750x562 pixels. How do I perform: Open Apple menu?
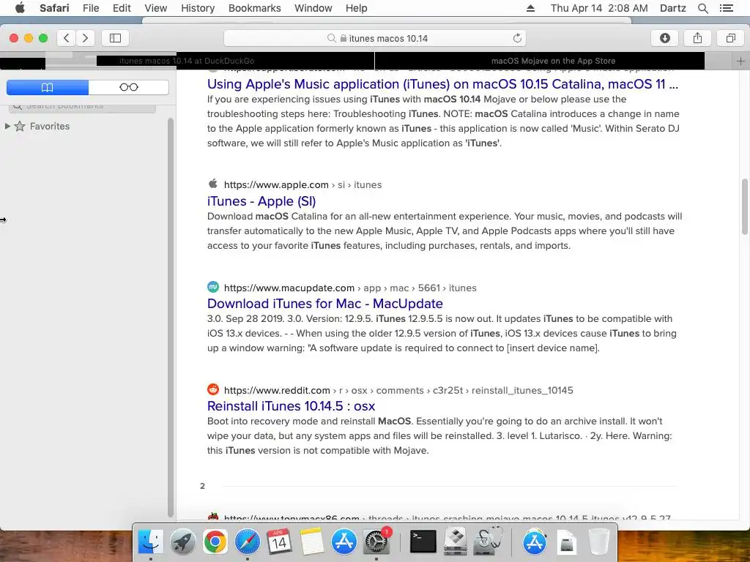[x=20, y=8]
